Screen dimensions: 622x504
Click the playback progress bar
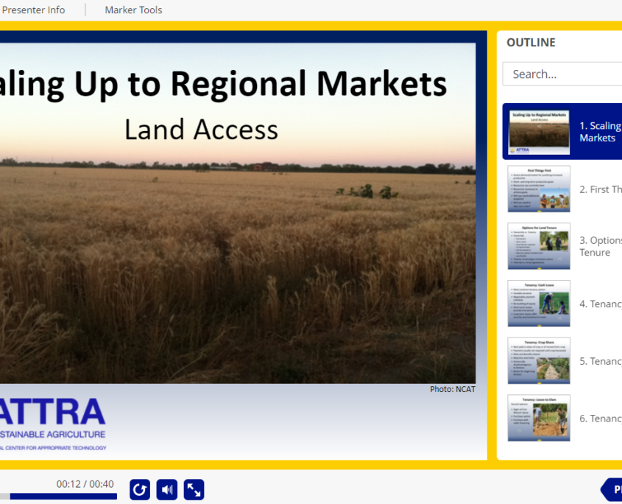pos(59,497)
